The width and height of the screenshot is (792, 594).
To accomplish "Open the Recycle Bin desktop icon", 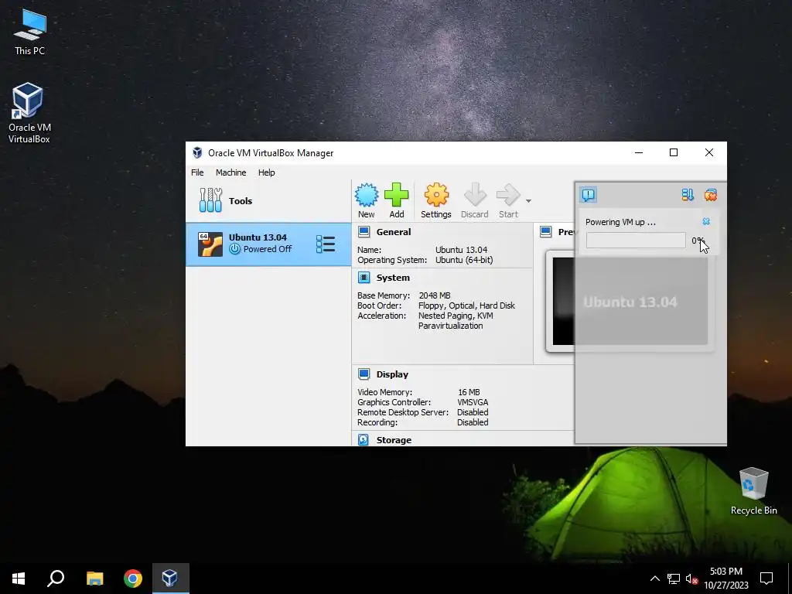I will coord(753,491).
